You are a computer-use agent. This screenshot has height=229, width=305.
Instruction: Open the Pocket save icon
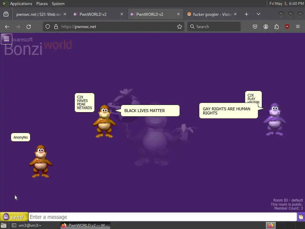(x=255, y=27)
